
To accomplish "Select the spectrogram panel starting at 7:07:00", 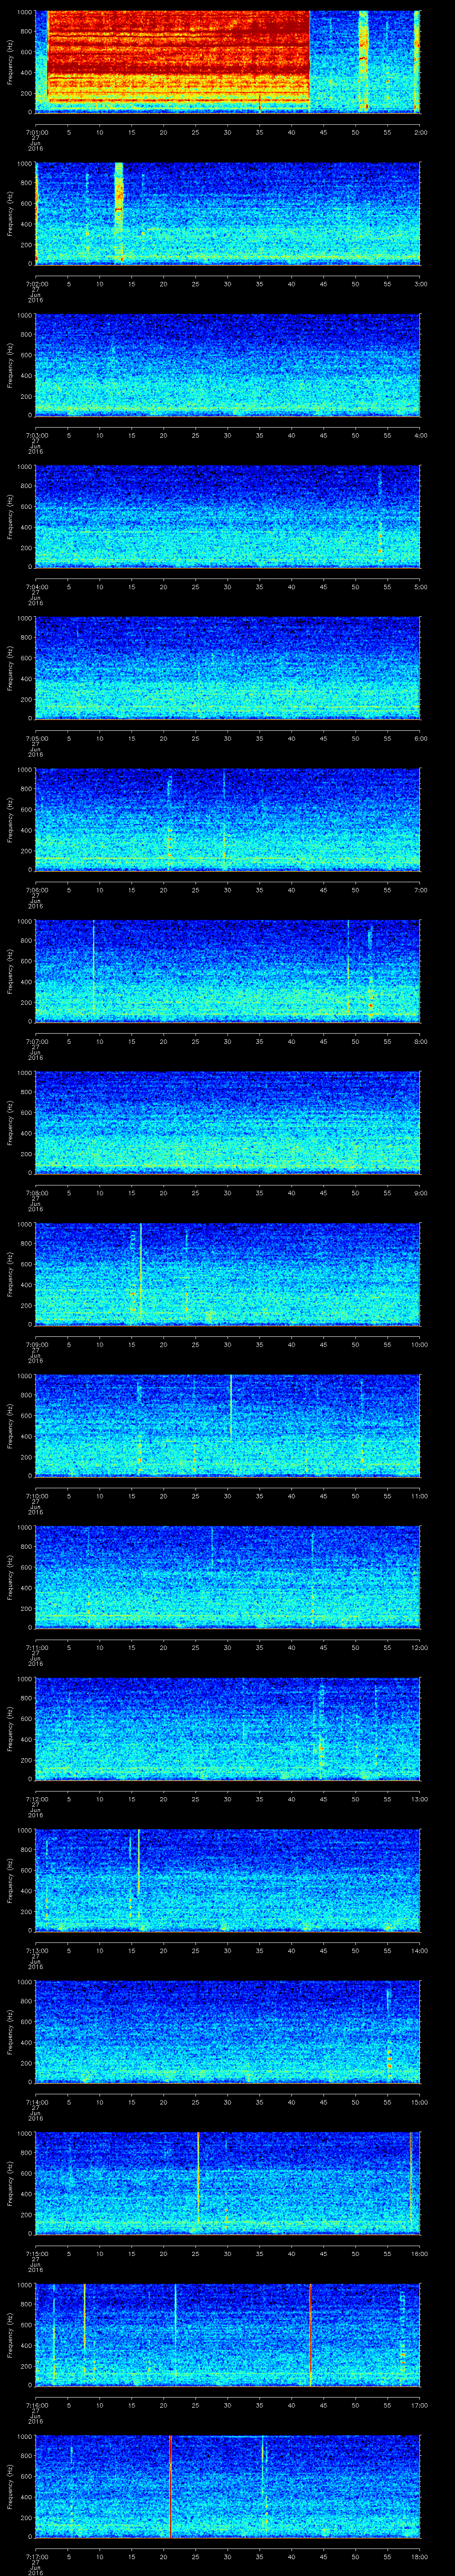I will pos(228,971).
